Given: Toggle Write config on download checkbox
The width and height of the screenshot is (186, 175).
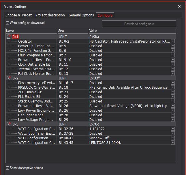Looking at the screenshot, I should [x=7, y=23].
